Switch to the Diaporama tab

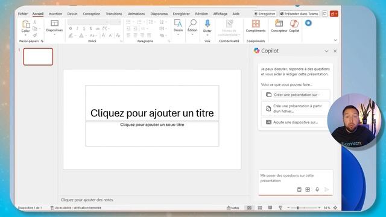[x=159, y=14]
